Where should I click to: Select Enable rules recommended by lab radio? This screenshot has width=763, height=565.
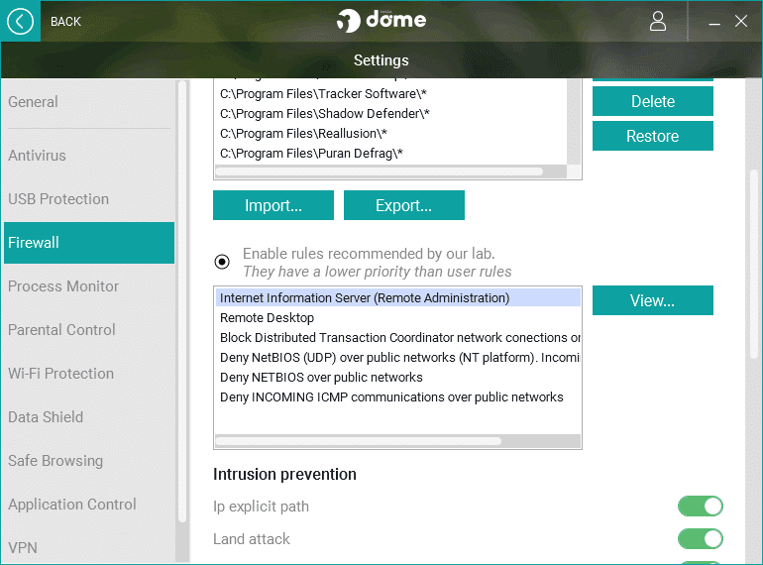[x=222, y=262]
